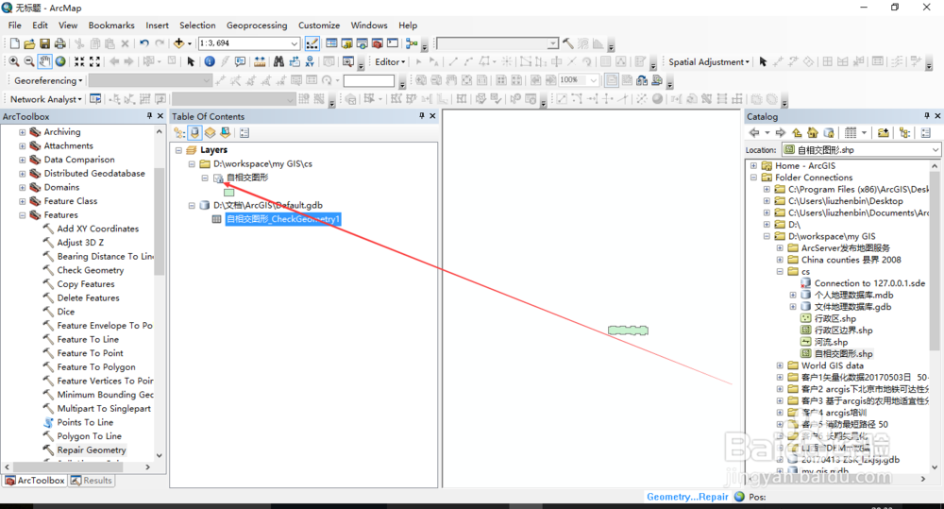
Task: Open the ModelBuilder window icon
Action: click(412, 43)
